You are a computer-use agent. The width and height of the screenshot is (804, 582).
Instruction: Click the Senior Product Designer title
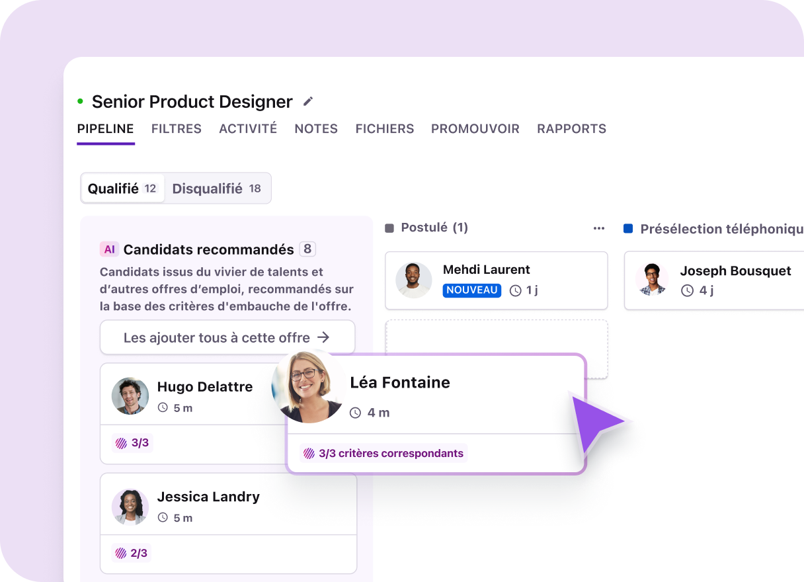(192, 102)
